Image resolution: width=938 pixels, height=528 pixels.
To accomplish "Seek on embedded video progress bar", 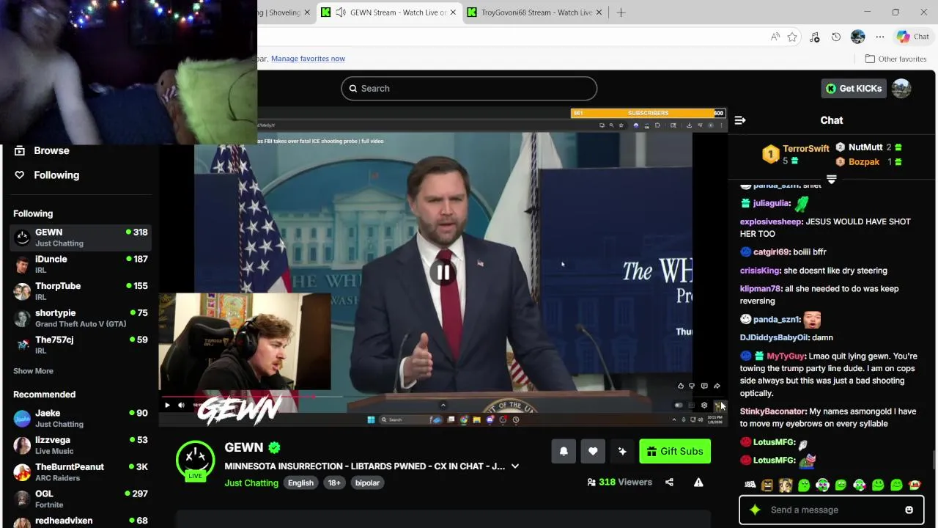I will [443, 397].
